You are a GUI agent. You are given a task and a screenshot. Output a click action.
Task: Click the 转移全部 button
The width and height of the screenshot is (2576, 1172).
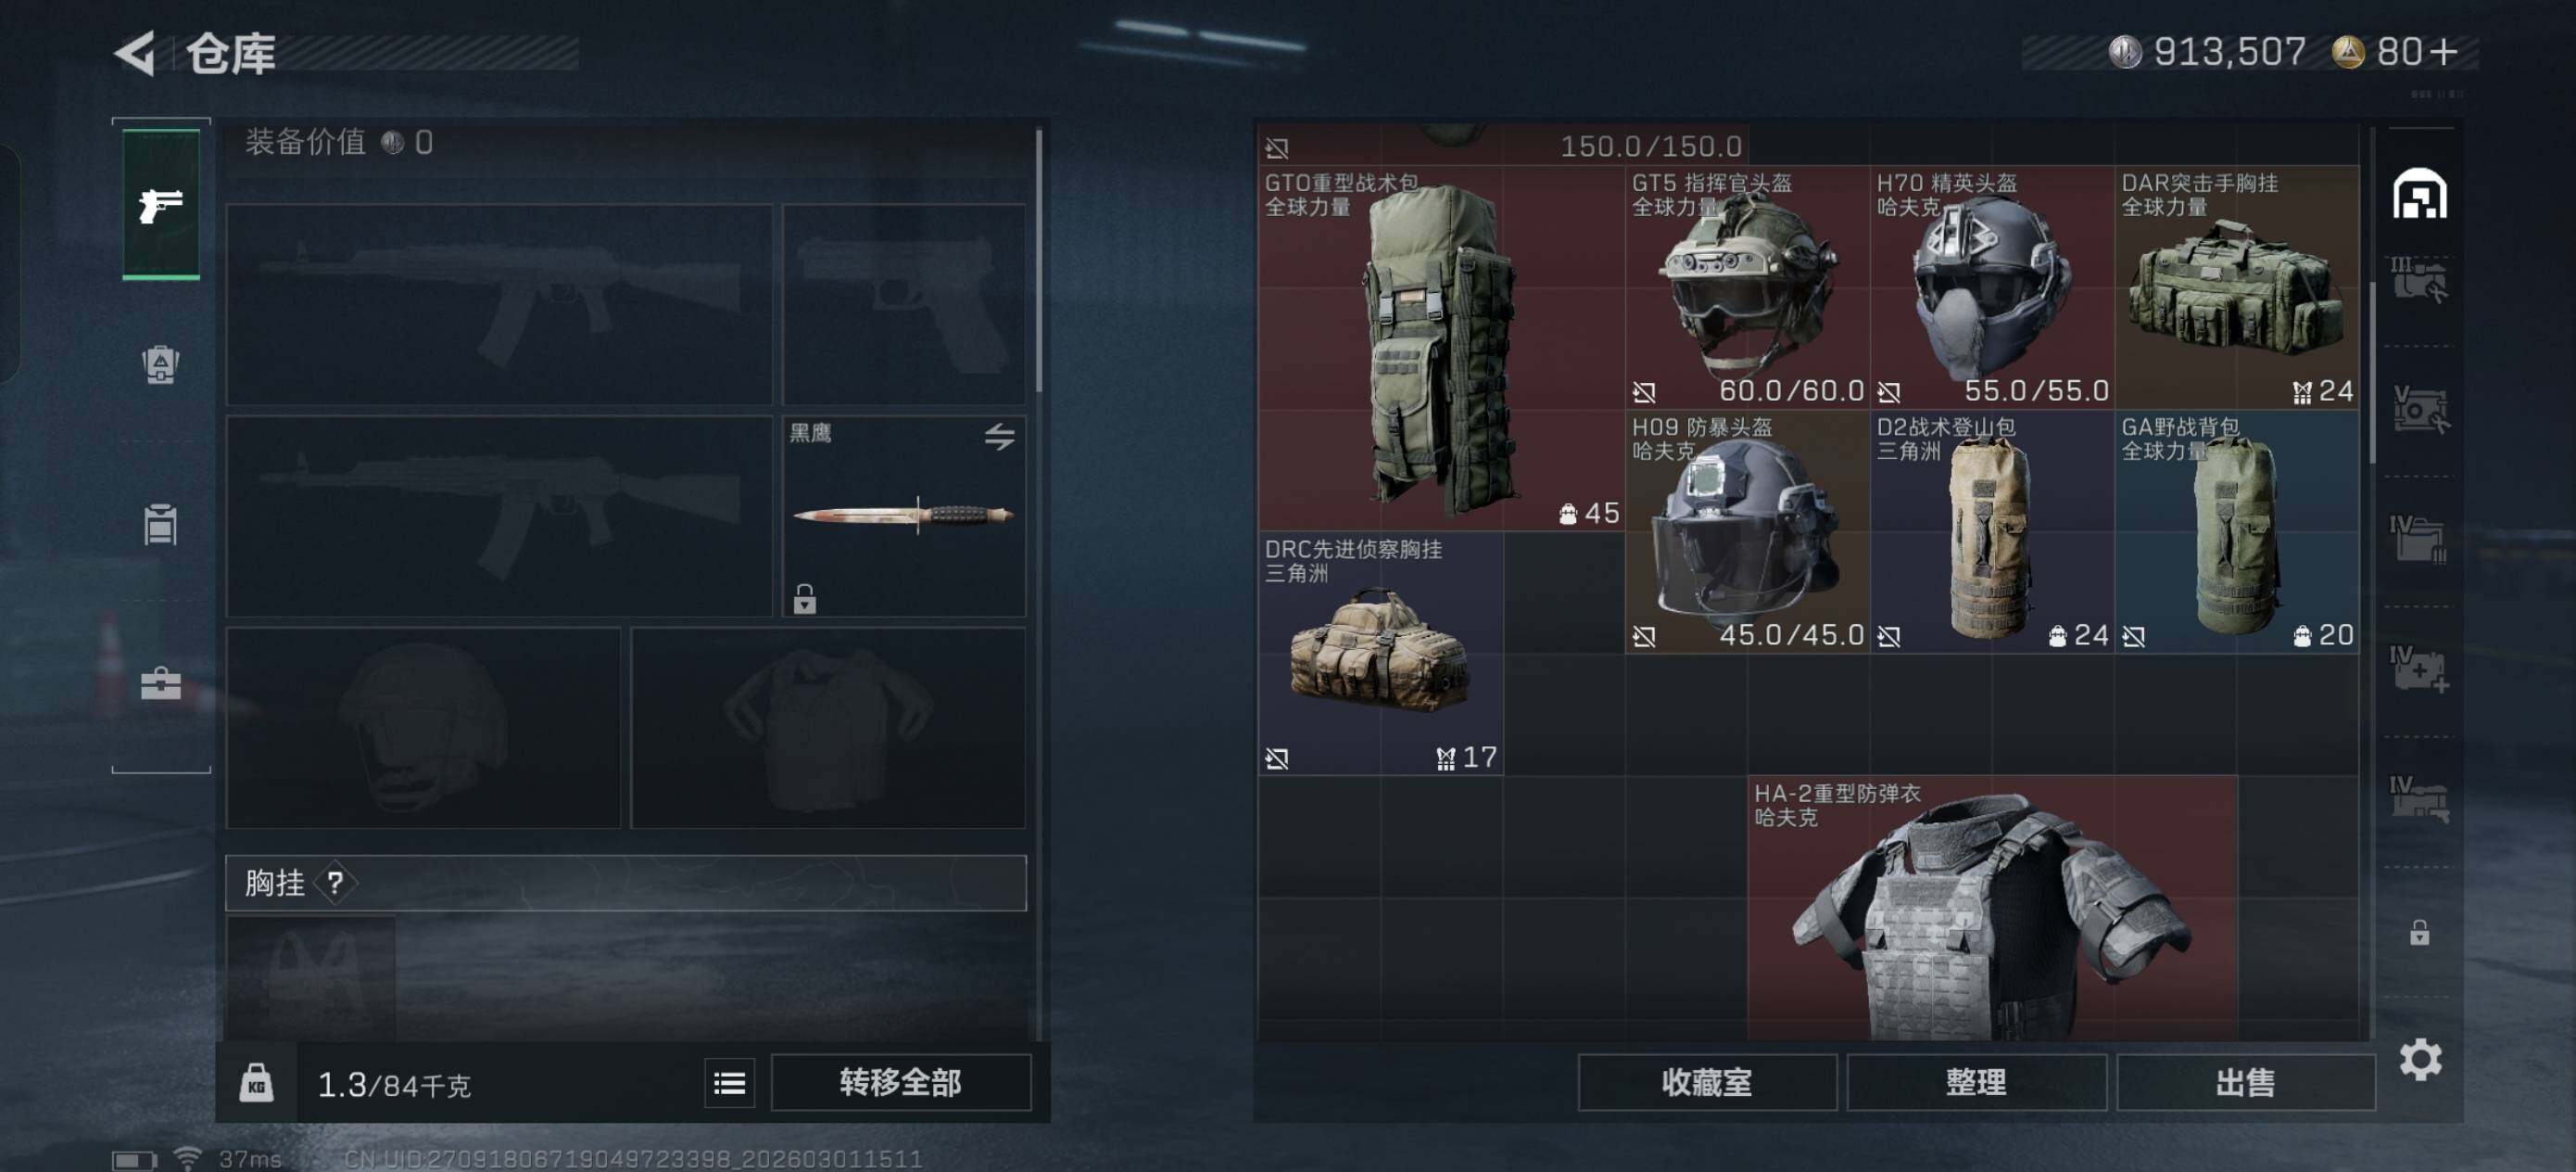pyautogui.click(x=900, y=1082)
